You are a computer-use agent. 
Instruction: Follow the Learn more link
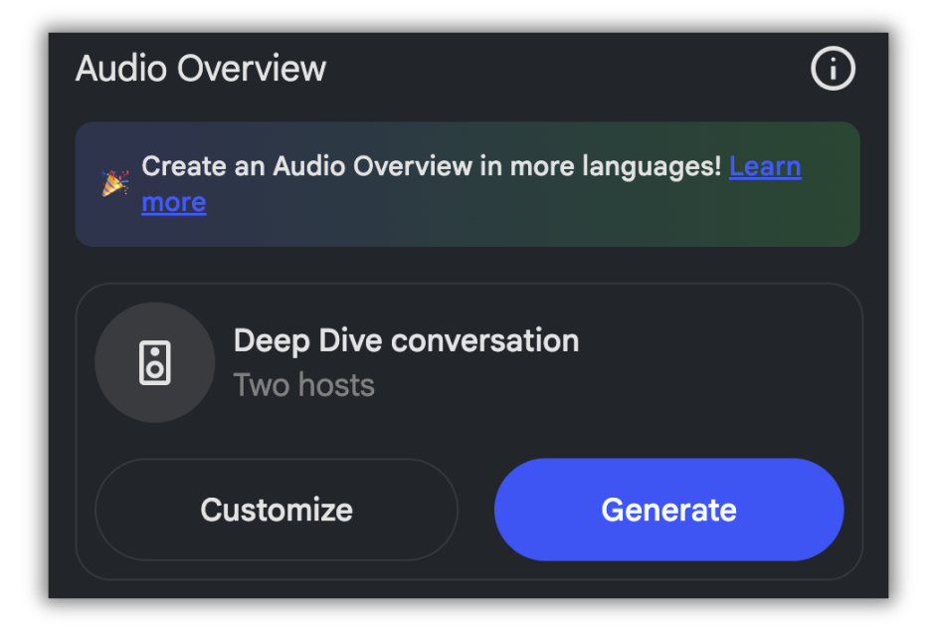(x=765, y=166)
